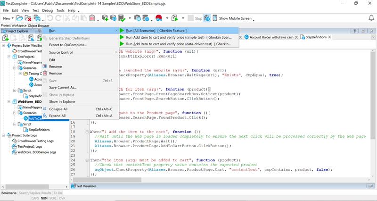Viewport: 377px width, 201px height.
Task: Open dropdown arrow next to Run test icon
Action: coord(183,18)
